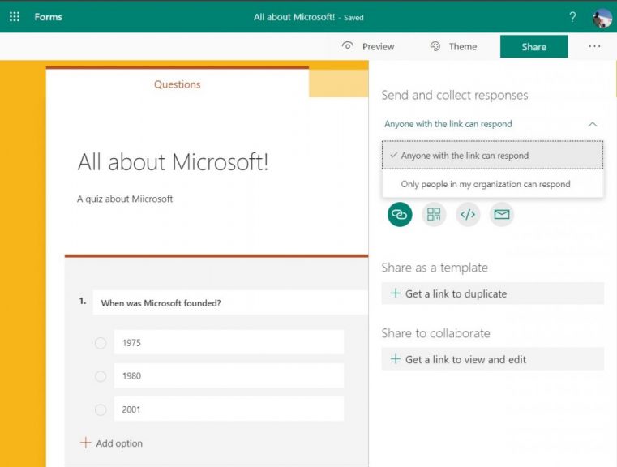Click the form title 'All about Microsoft!' heading

tap(173, 161)
